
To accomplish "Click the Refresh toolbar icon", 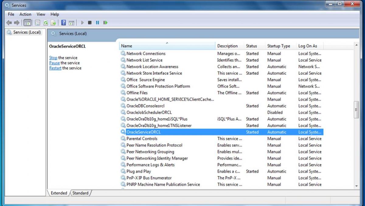I will click(x=46, y=23).
